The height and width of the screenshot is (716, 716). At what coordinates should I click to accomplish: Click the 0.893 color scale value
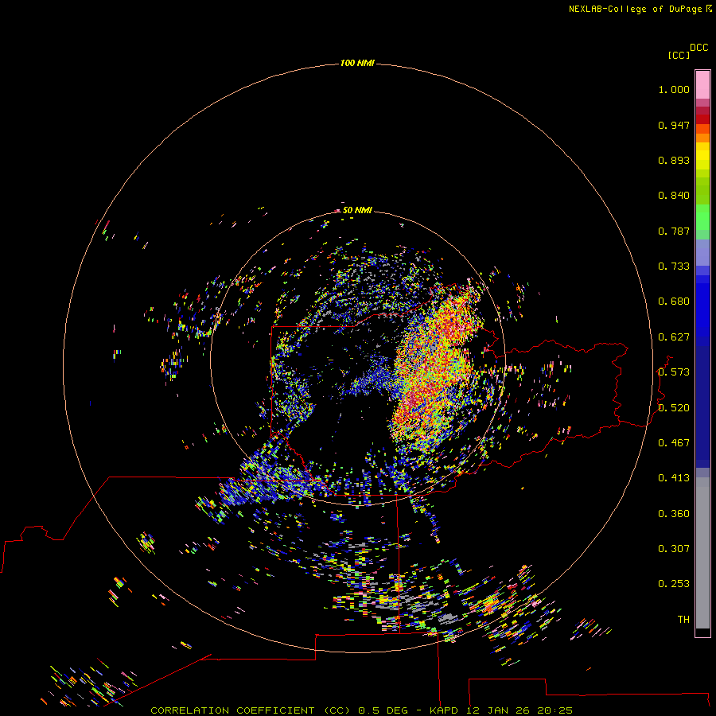pos(674,160)
